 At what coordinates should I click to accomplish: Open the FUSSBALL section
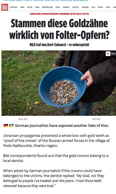(x=66, y=7)
